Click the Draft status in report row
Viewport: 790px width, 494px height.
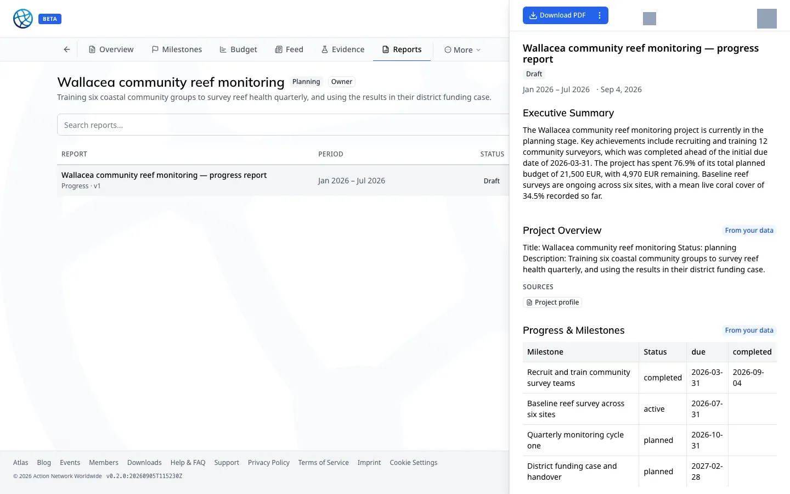[492, 181]
